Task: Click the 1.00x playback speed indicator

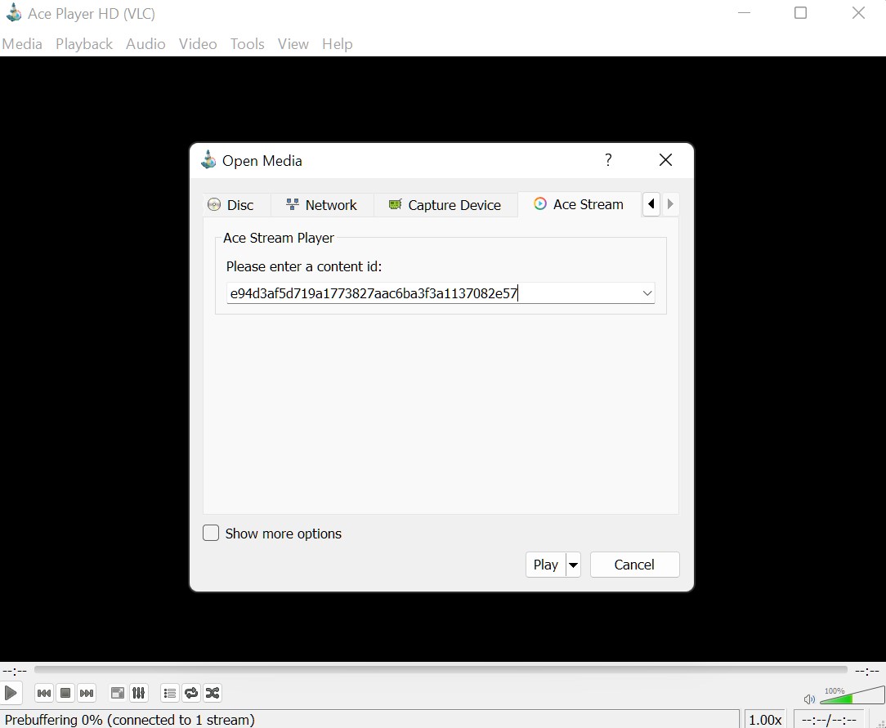Action: click(765, 720)
